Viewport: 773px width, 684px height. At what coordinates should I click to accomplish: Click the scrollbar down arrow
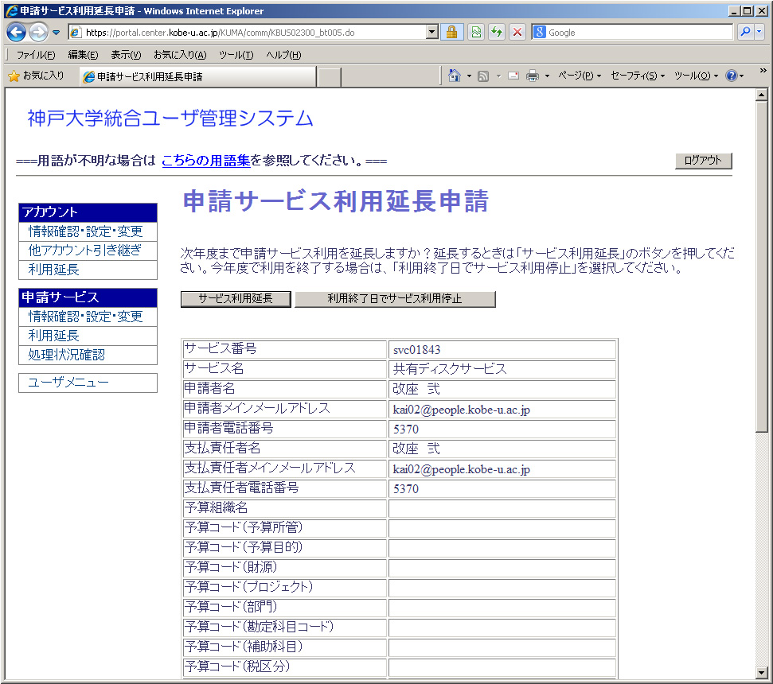762,672
